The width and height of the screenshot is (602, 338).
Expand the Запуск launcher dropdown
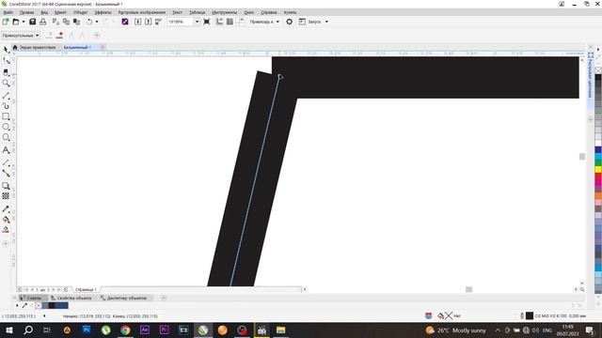coord(326,22)
